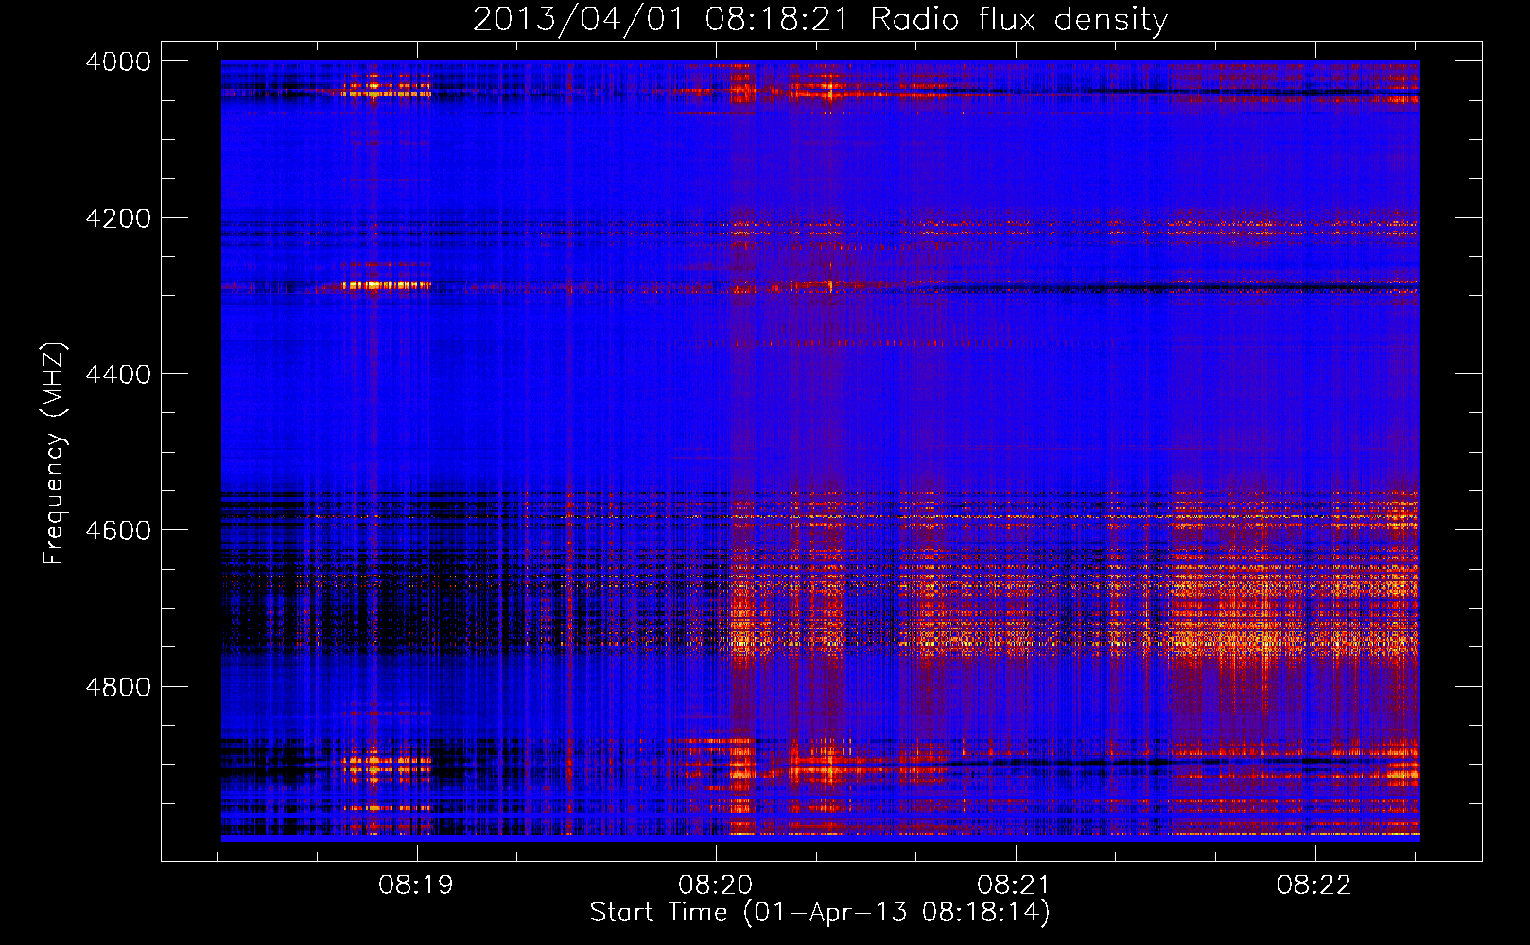Click the 08:22 time tick label
Screen dimensions: 1530x945
point(1314,885)
